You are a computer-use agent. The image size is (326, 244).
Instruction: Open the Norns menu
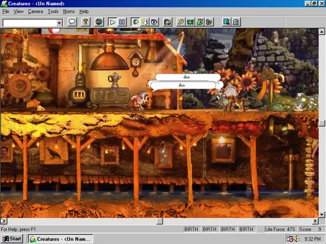69,12
